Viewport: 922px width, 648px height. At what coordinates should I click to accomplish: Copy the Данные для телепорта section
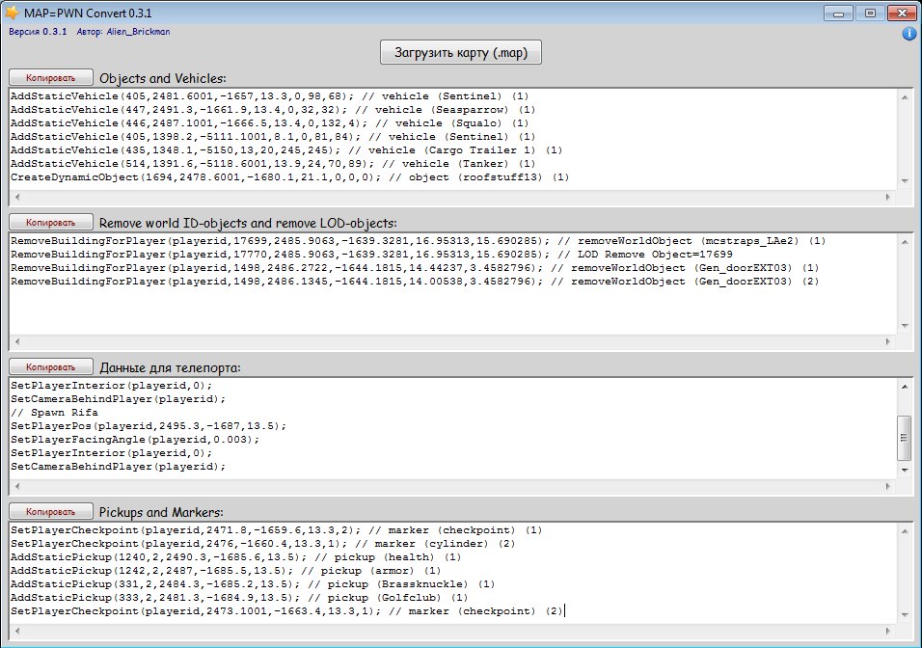(x=50, y=366)
